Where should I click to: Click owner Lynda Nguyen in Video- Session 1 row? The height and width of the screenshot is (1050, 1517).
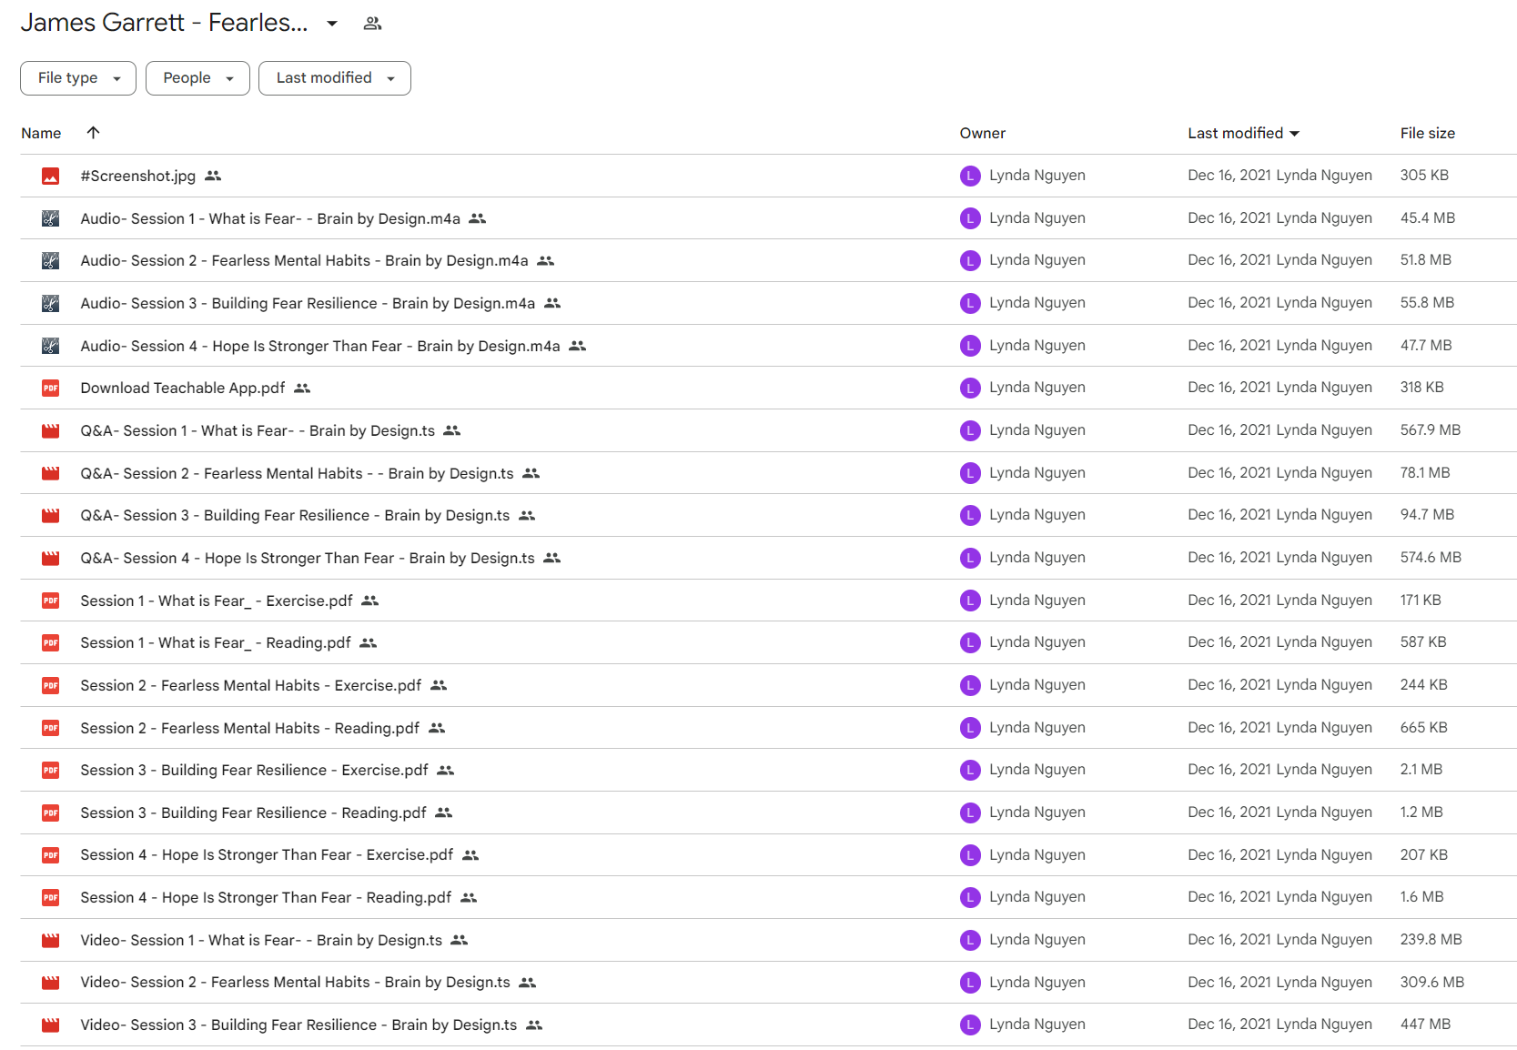[1037, 940]
